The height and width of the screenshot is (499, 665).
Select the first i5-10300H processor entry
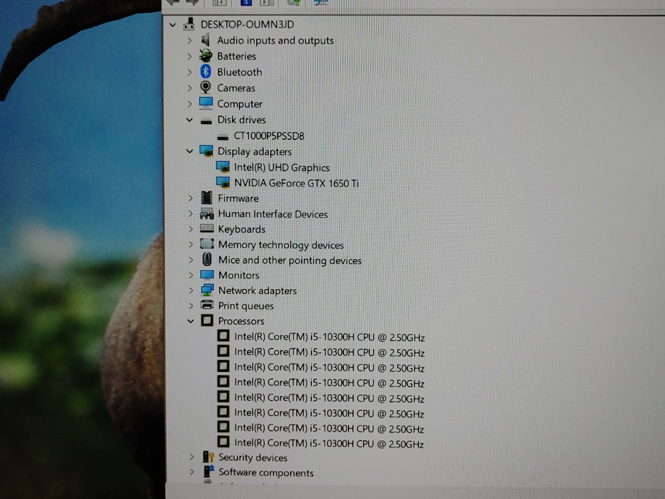point(329,337)
